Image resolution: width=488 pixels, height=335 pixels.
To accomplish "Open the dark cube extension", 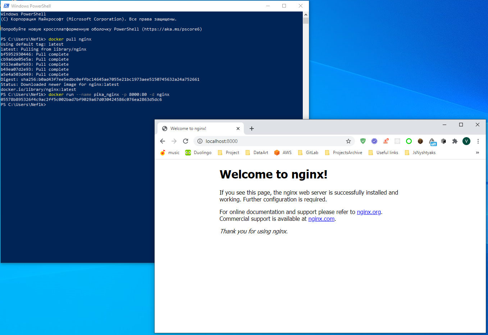I will point(443,141).
